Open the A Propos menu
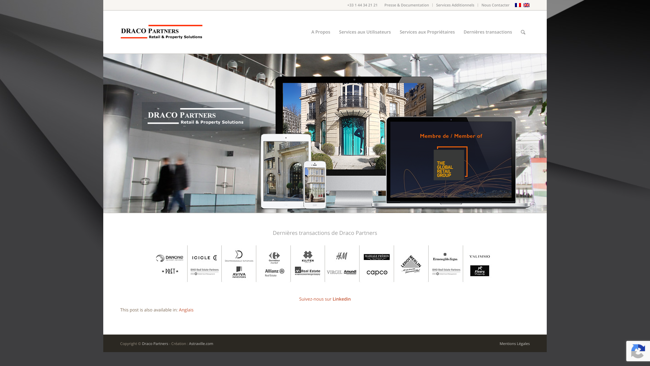Image resolution: width=650 pixels, height=366 pixels. (321, 32)
